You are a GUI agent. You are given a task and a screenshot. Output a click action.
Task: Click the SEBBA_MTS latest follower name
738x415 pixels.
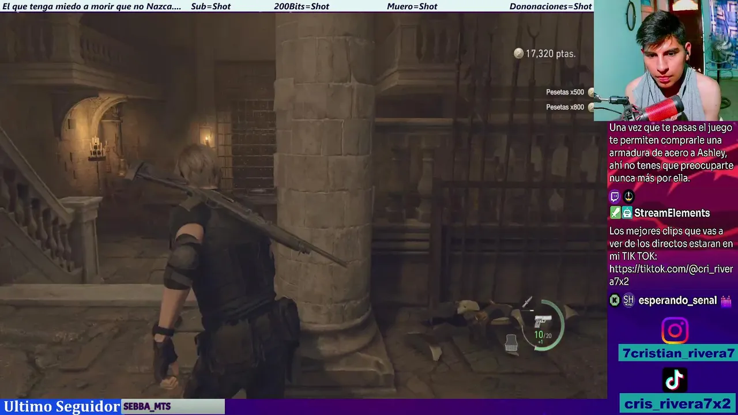[x=147, y=406]
